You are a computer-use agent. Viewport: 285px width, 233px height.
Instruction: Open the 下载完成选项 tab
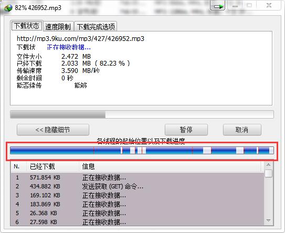pos(96,27)
